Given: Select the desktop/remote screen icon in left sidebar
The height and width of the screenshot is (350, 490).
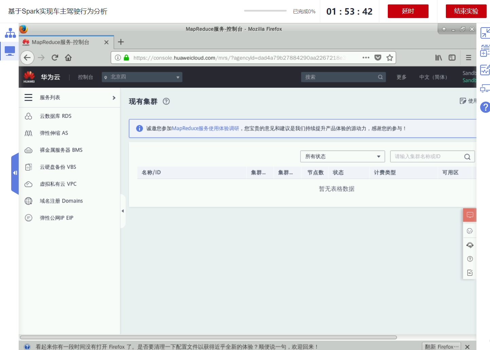Looking at the screenshot, I should coord(9,51).
